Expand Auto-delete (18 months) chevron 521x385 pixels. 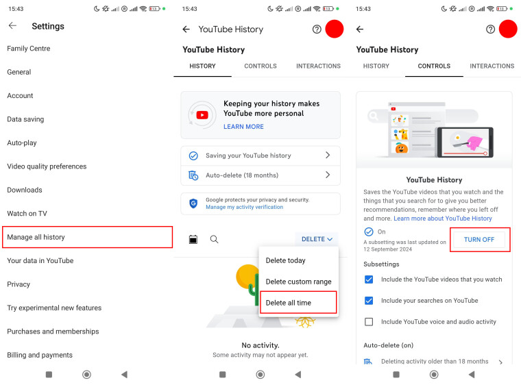[328, 175]
